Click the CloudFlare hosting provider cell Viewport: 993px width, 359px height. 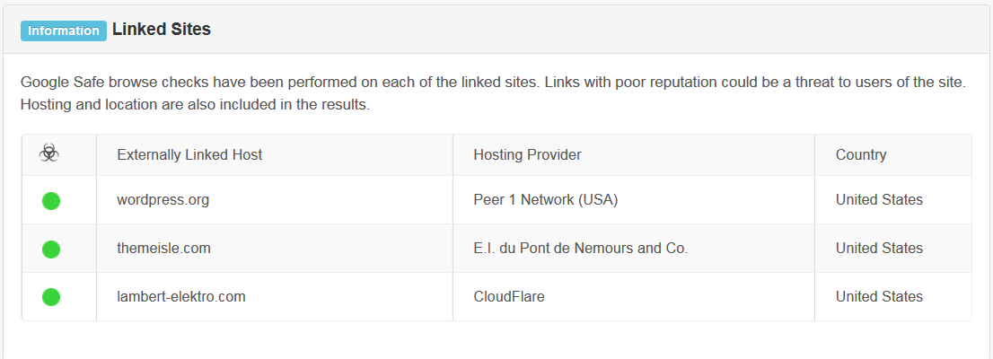(508, 297)
